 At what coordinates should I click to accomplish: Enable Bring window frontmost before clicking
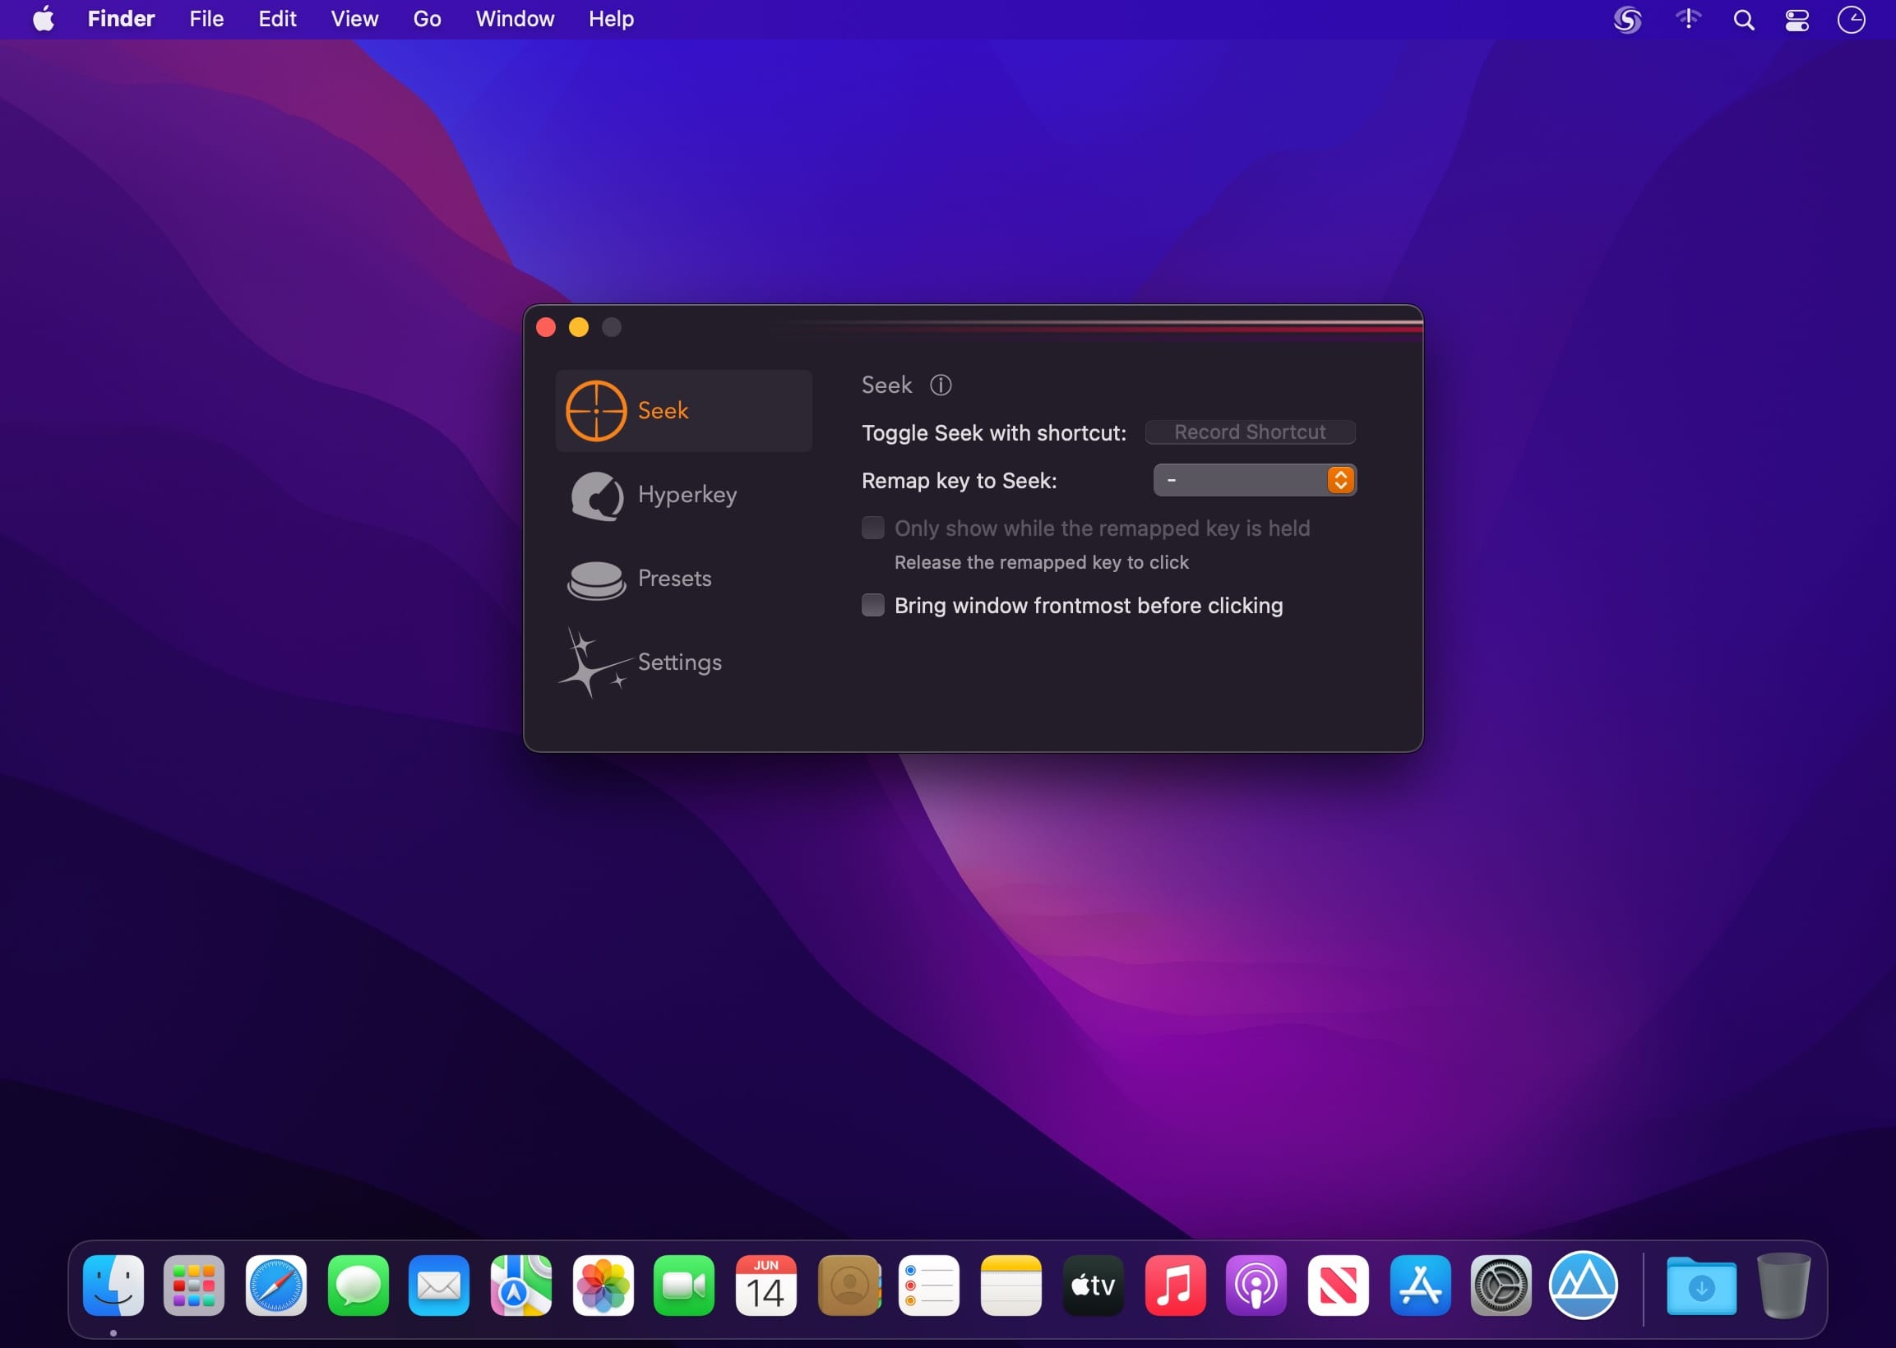click(872, 605)
